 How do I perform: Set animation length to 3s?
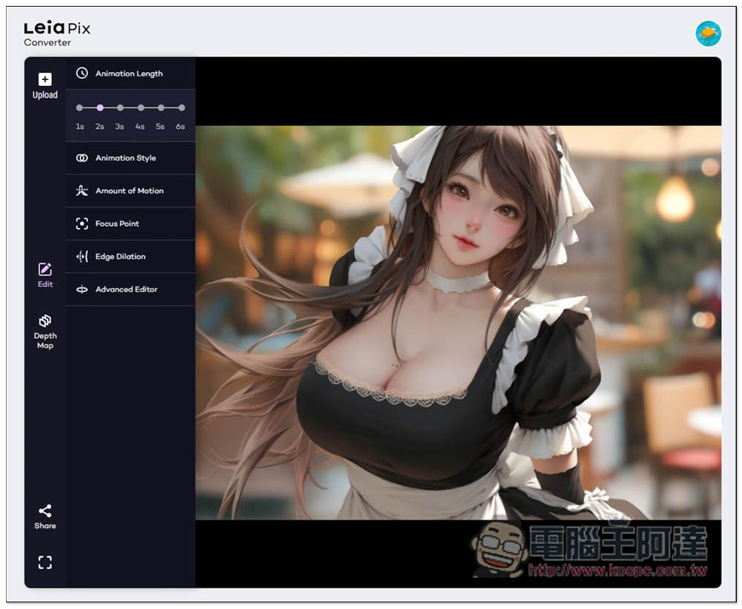click(x=120, y=108)
